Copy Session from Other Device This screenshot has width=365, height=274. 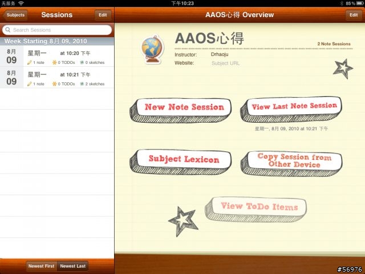coord(291,163)
